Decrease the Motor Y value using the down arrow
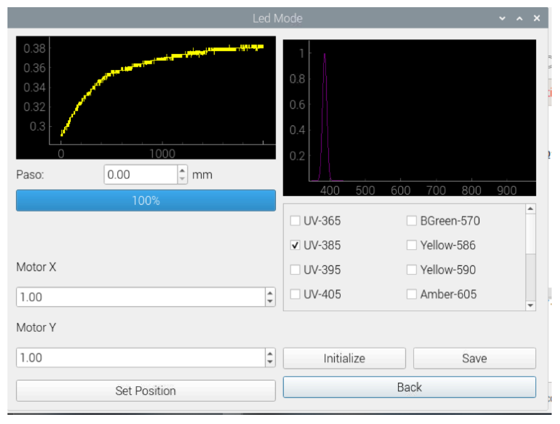The image size is (560, 424). coord(270,361)
